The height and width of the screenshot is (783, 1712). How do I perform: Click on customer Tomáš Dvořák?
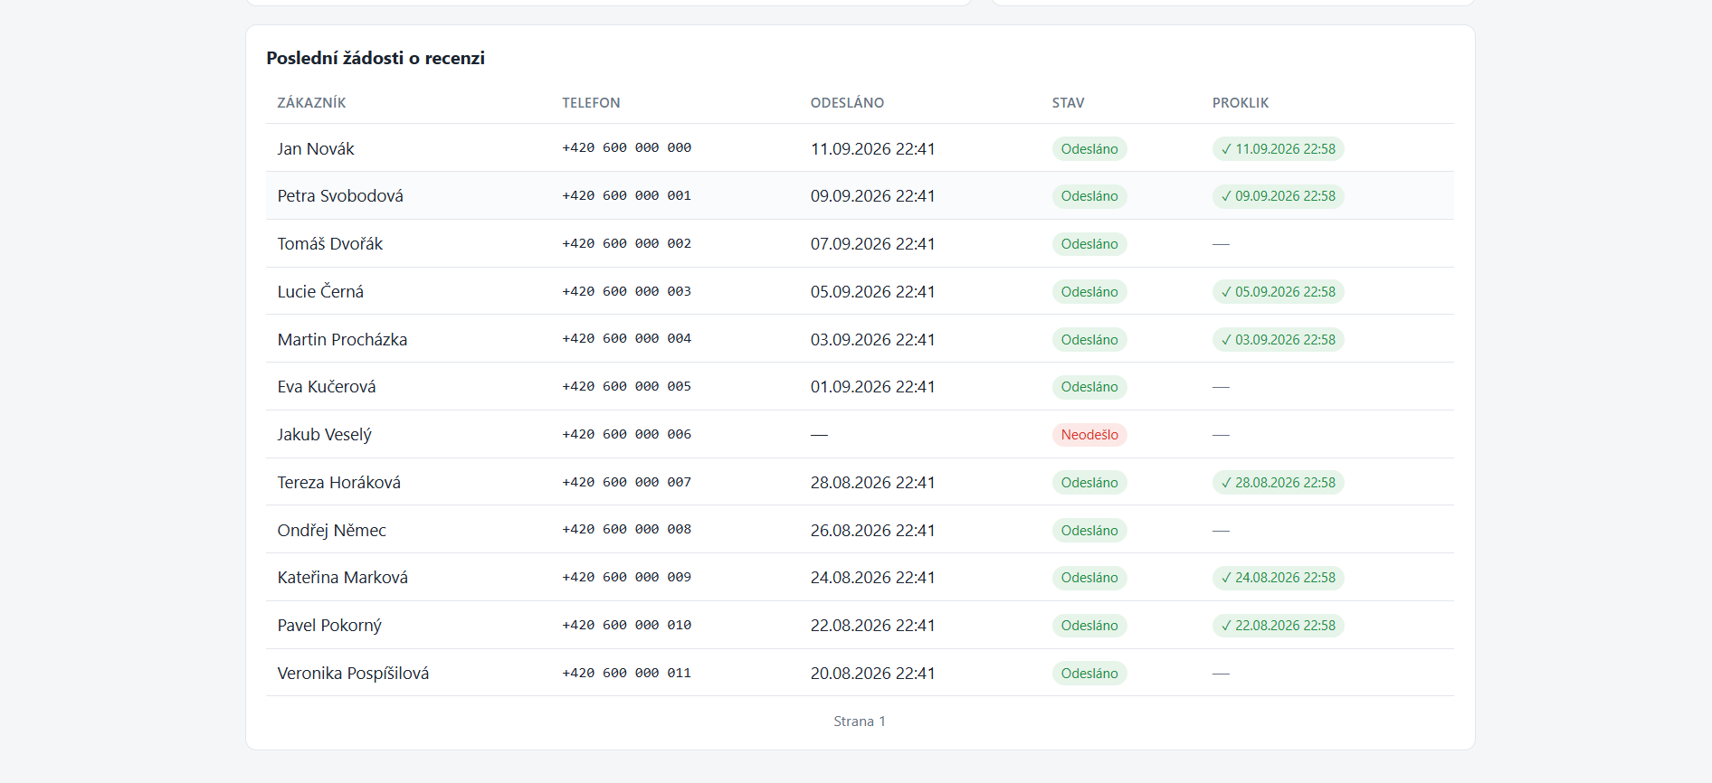tap(330, 244)
